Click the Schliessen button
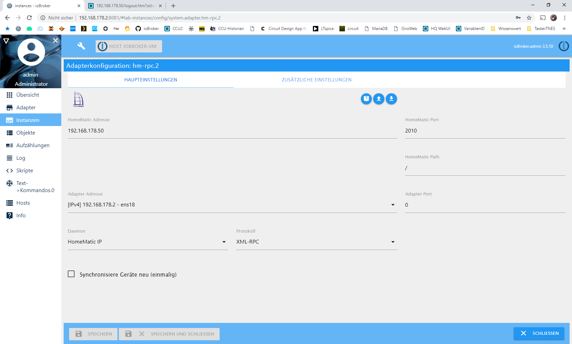 539,333
